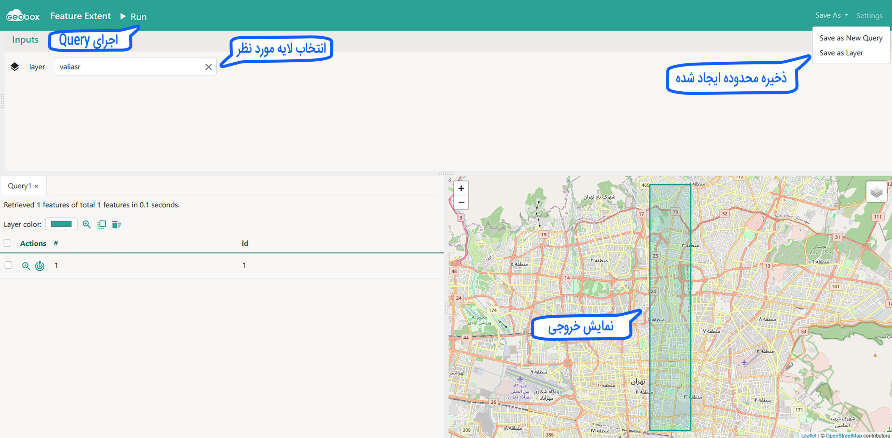Image resolution: width=892 pixels, height=438 pixels.
Task: Open the map layers control button
Action: [876, 192]
